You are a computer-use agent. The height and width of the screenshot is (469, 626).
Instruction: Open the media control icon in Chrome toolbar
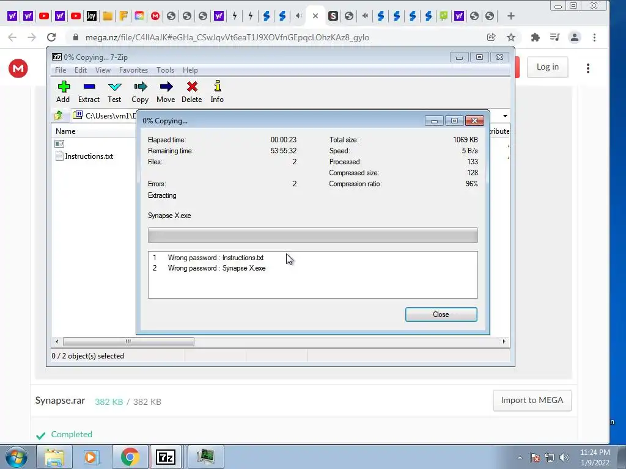(x=554, y=37)
